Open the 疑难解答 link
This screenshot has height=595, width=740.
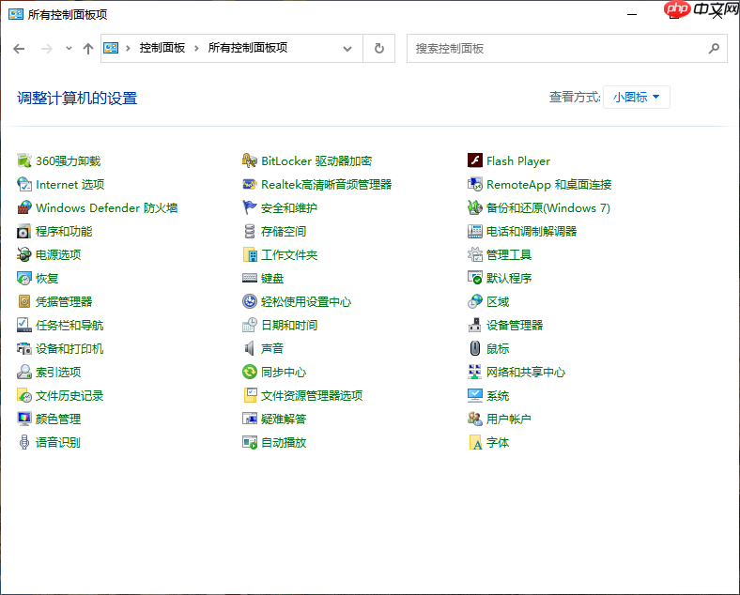click(x=284, y=419)
